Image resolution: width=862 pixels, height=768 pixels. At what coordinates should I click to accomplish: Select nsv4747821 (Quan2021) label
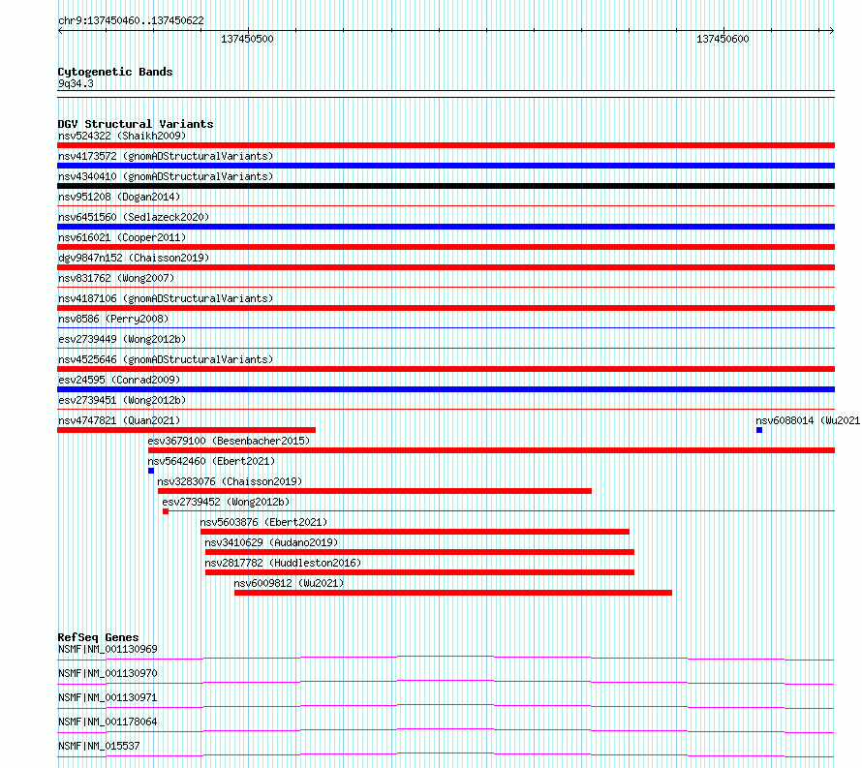(119, 420)
